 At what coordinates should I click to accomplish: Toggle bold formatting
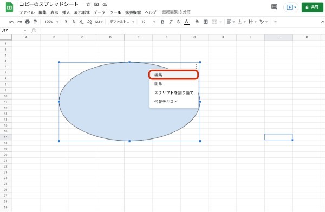(x=162, y=22)
